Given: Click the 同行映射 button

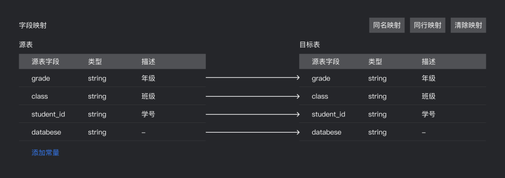Looking at the screenshot, I should click(x=427, y=25).
